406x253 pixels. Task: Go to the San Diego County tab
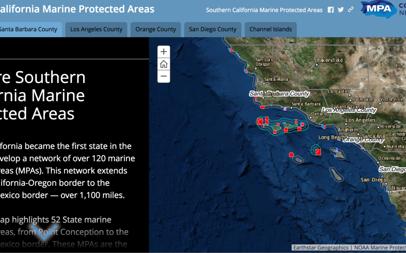[213, 29]
